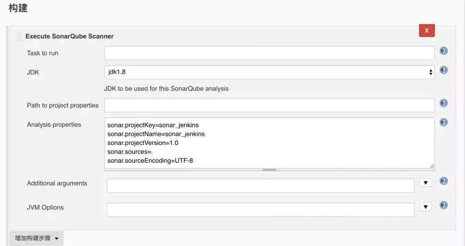Click the Execute SonarQube Scanner title
Screen dimensions: 465x246
(x=69, y=36)
